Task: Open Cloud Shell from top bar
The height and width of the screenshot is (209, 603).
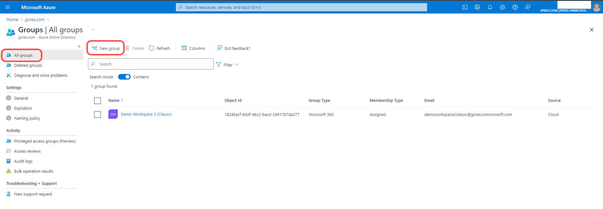Action: 464,7
